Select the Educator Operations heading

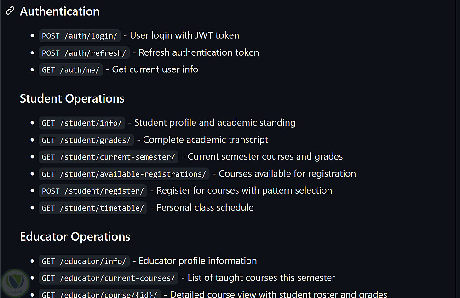pos(75,236)
